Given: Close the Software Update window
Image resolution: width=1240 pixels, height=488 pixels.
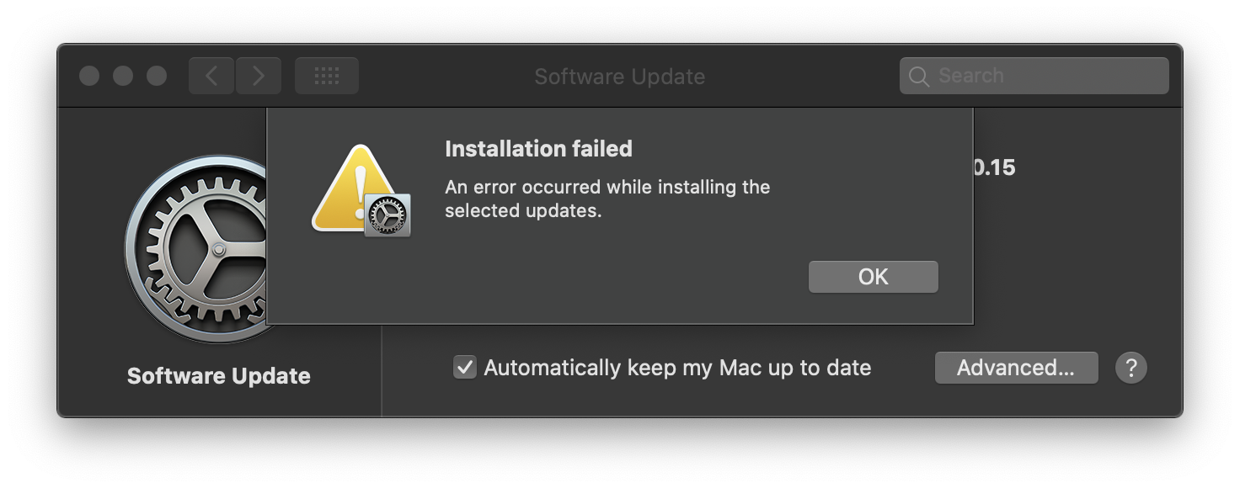Looking at the screenshot, I should coord(89,77).
